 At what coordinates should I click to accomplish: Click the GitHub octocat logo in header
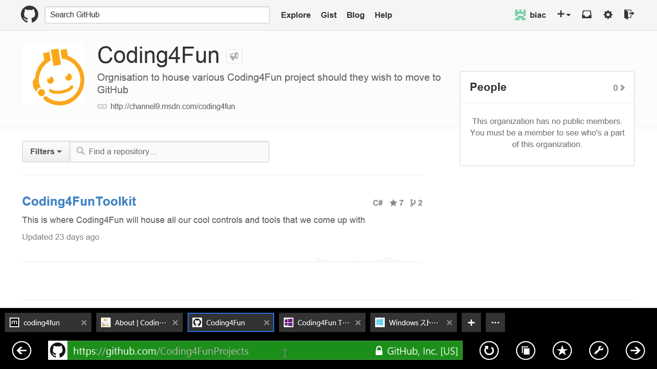pyautogui.click(x=29, y=14)
